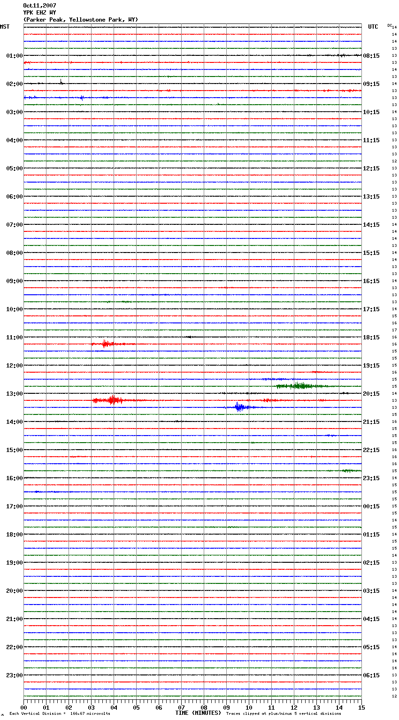
Task: Select the 23:00 MST time label
Action: coord(15,675)
